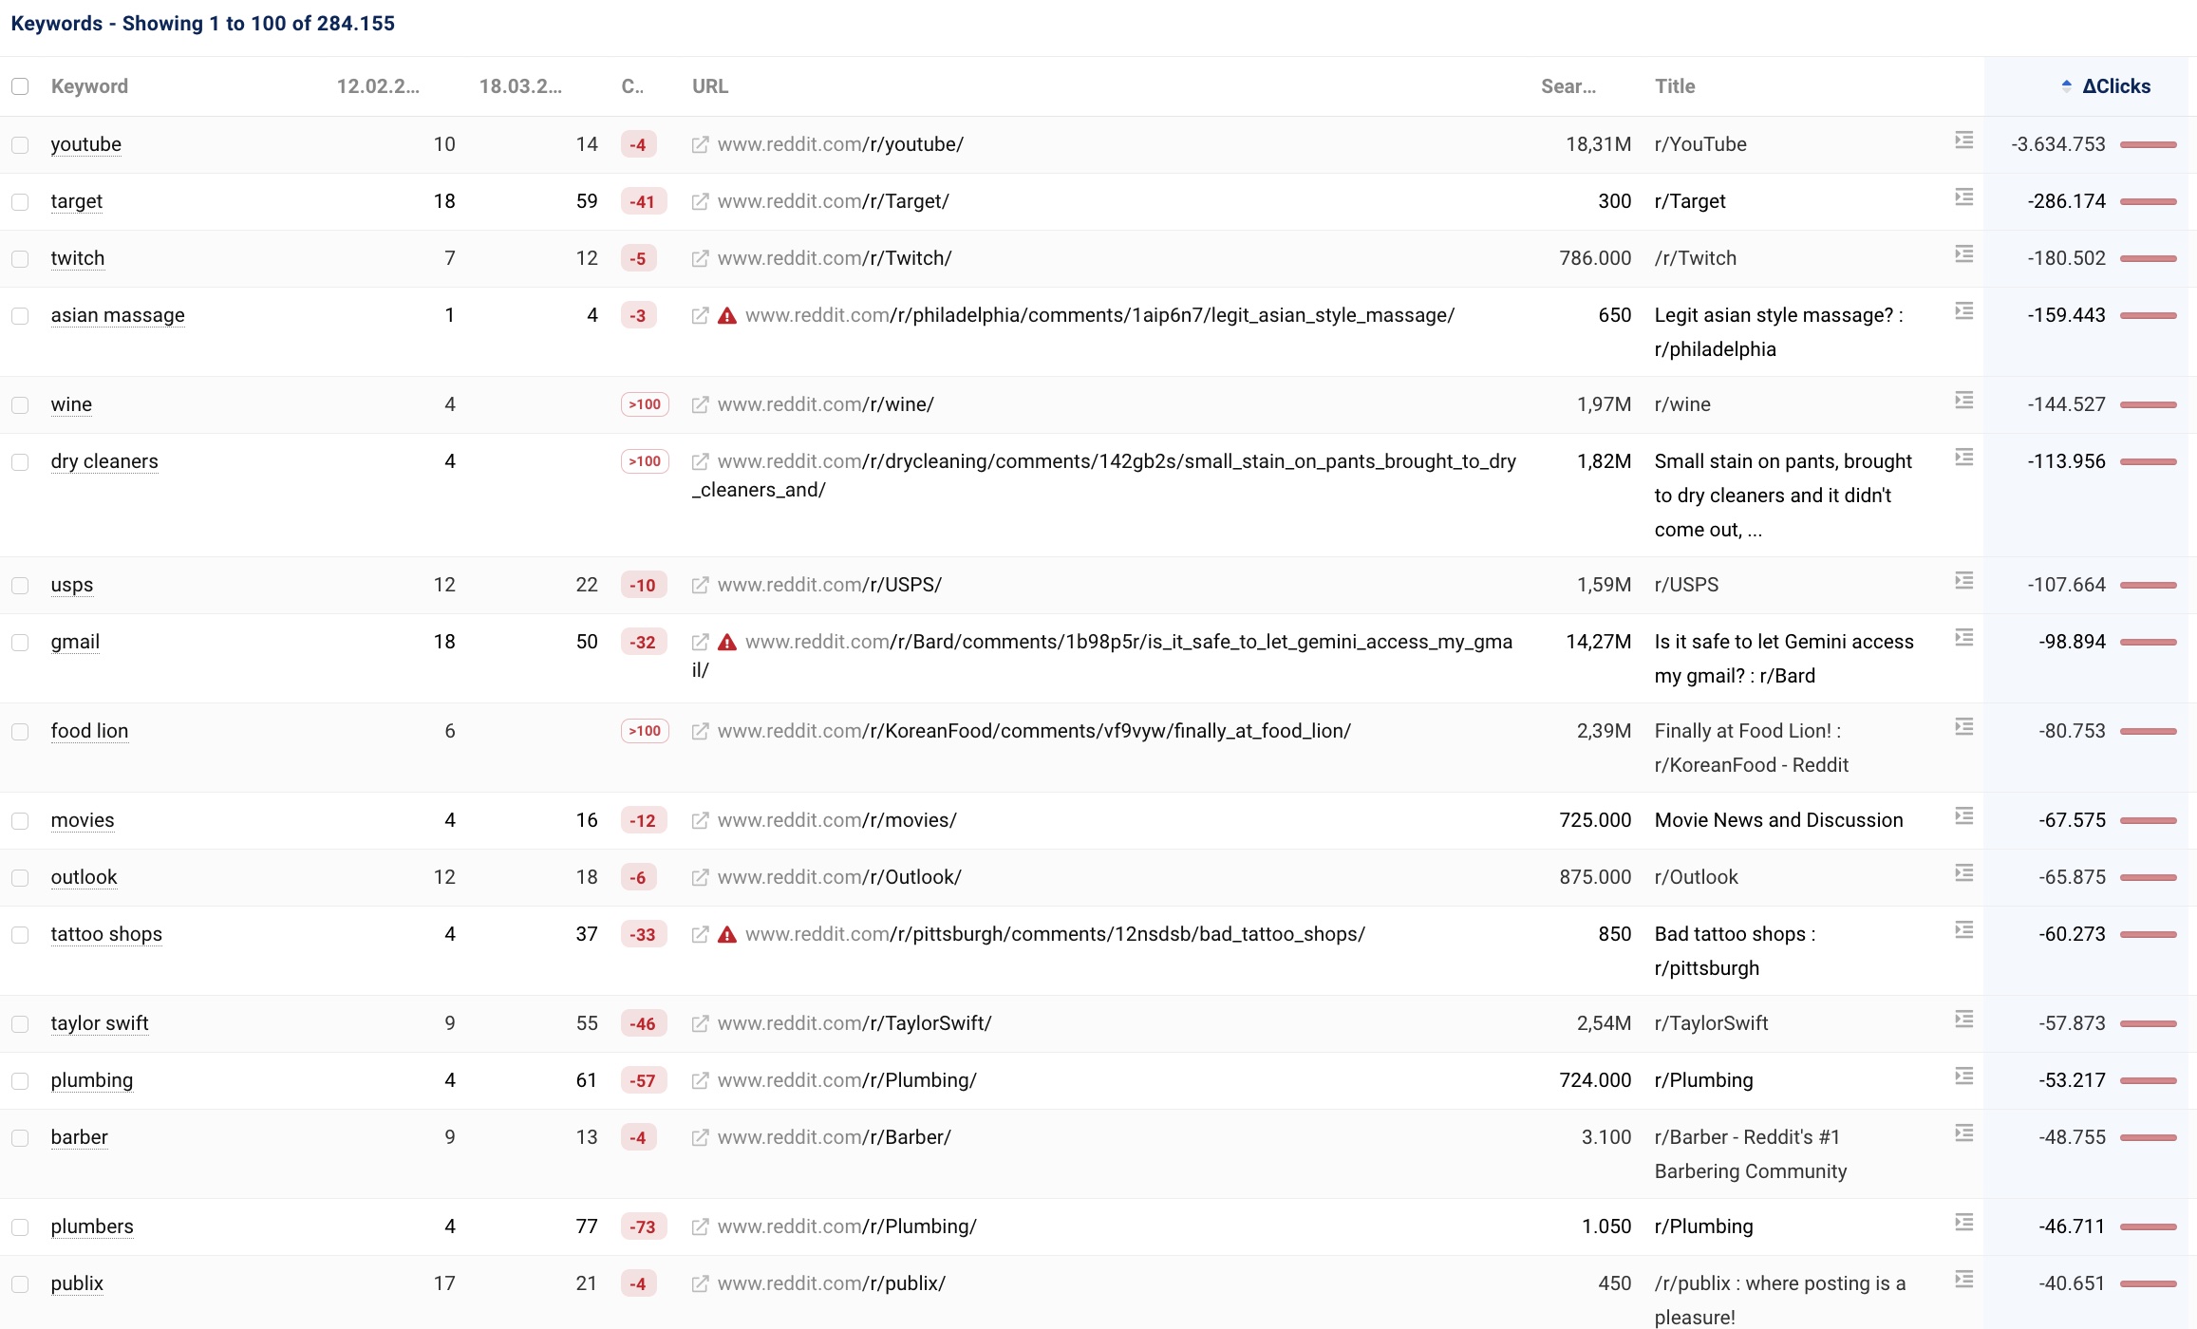
Task: Click the -73 change badge in plumbers row
Action: pos(643,1226)
